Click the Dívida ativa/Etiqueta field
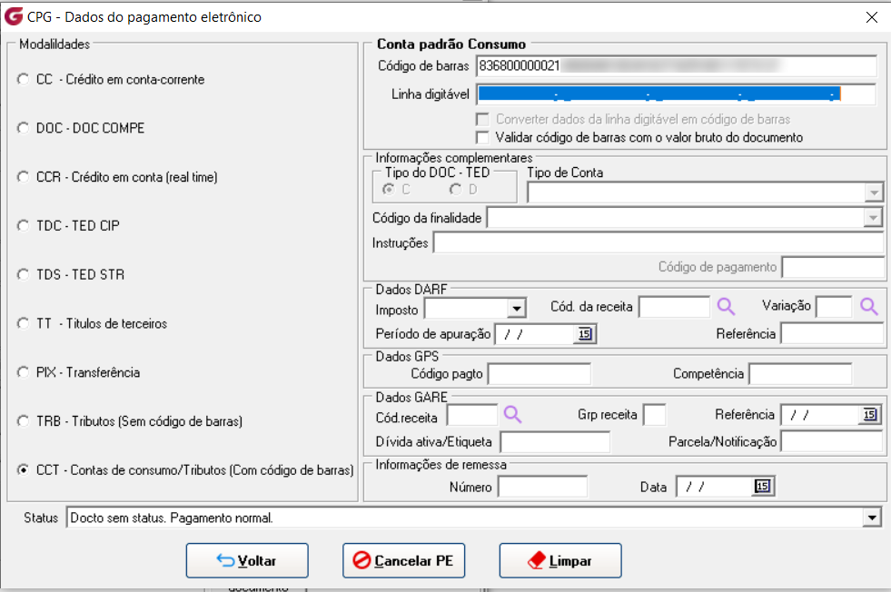The width and height of the screenshot is (891, 592). [555, 441]
